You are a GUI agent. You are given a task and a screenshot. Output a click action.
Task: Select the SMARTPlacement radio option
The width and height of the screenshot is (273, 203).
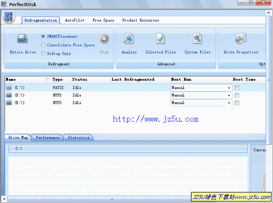point(43,36)
